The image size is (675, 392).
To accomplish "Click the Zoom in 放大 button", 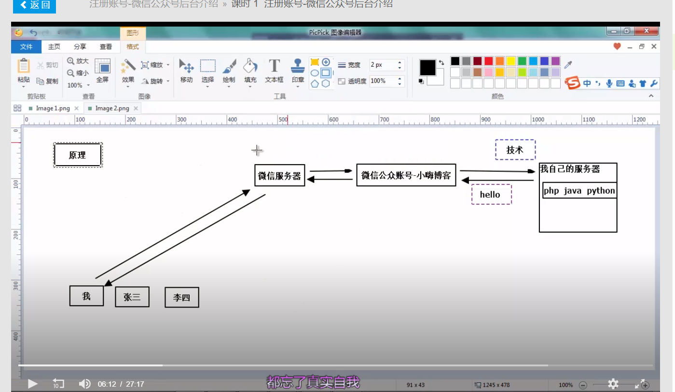I will tap(78, 61).
